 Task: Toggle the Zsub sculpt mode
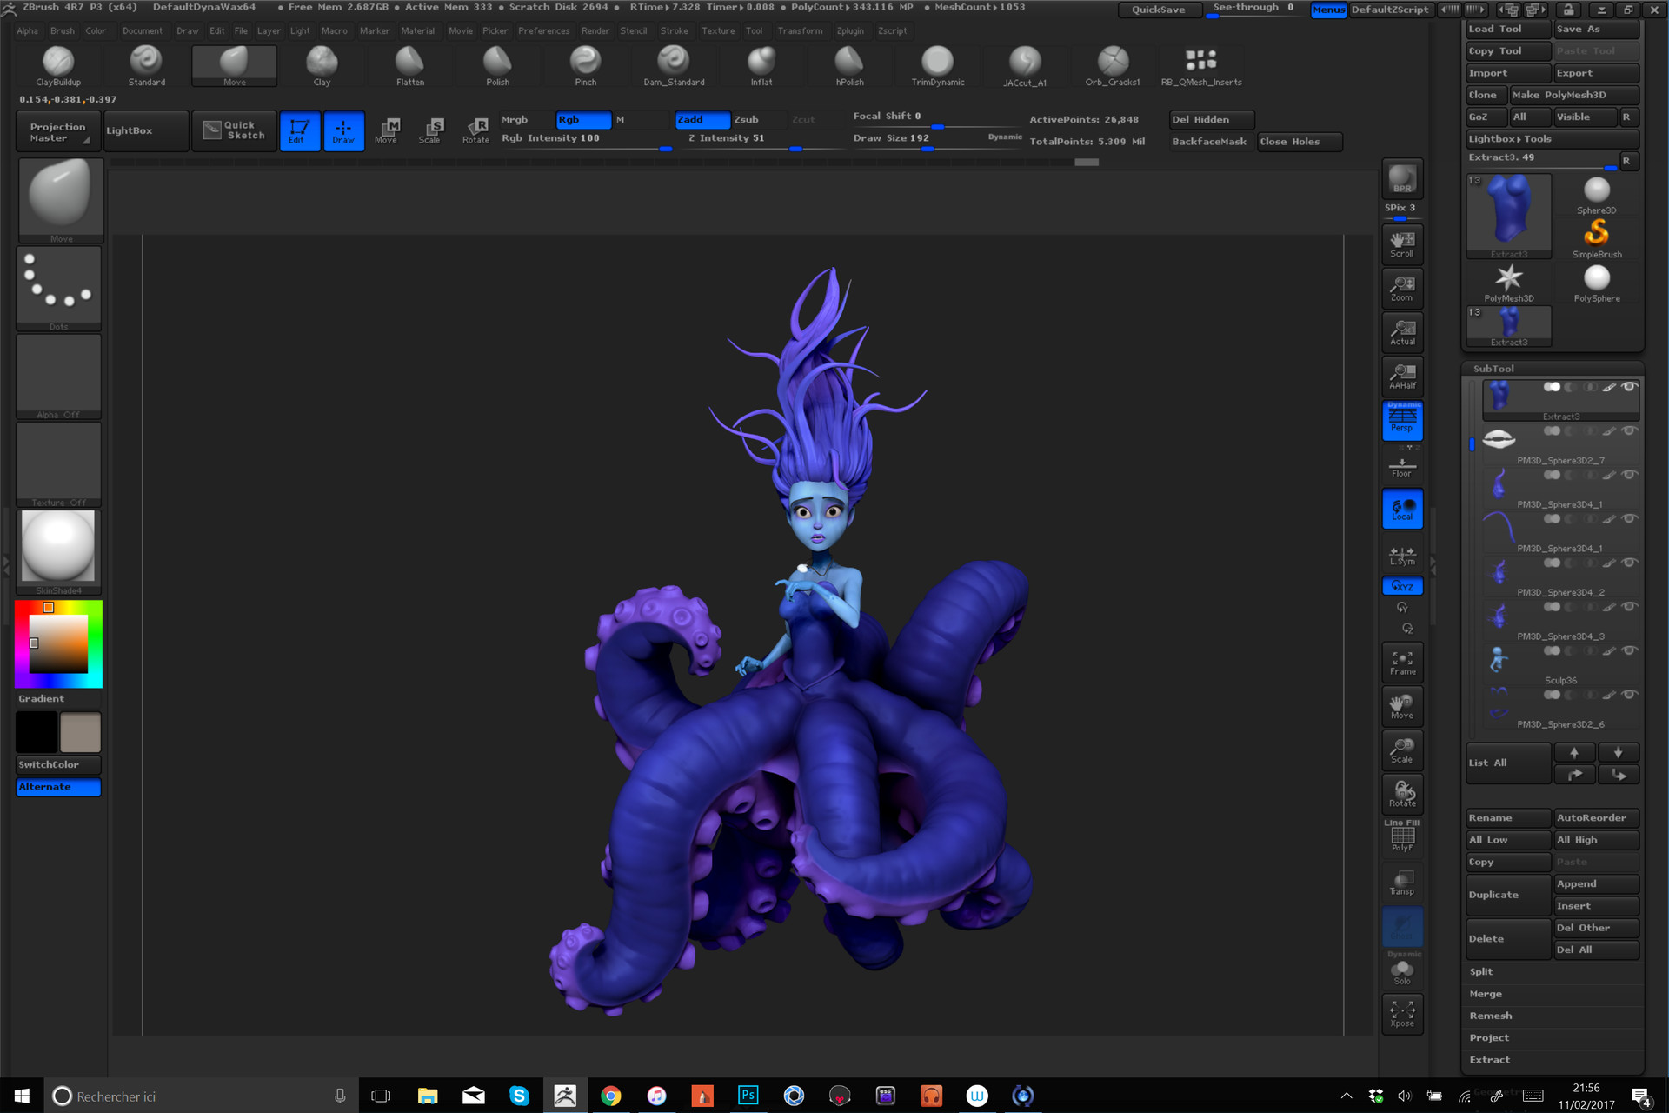pyautogui.click(x=759, y=120)
